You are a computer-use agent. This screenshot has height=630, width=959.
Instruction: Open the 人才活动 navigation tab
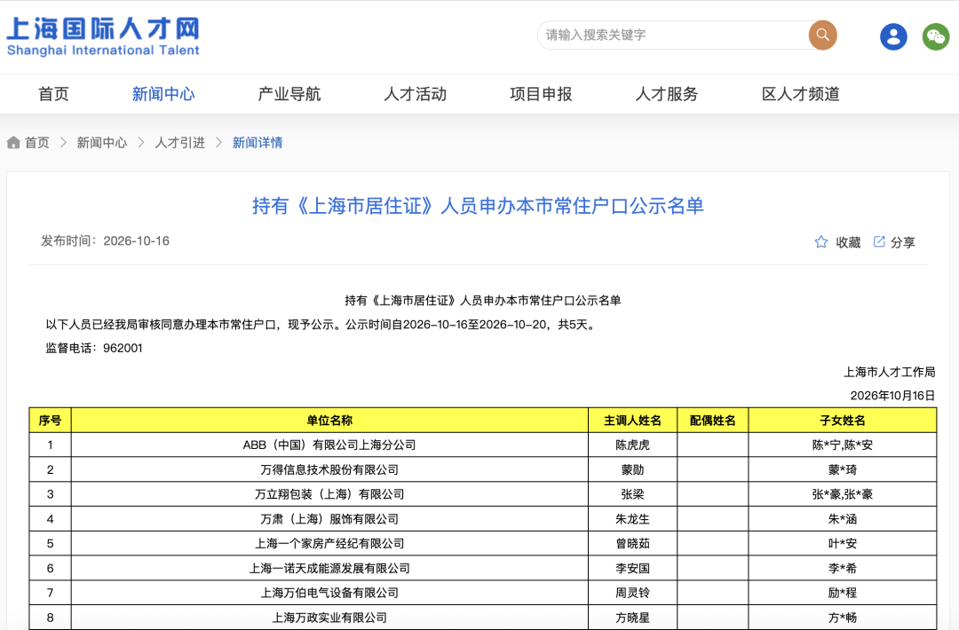pos(416,94)
